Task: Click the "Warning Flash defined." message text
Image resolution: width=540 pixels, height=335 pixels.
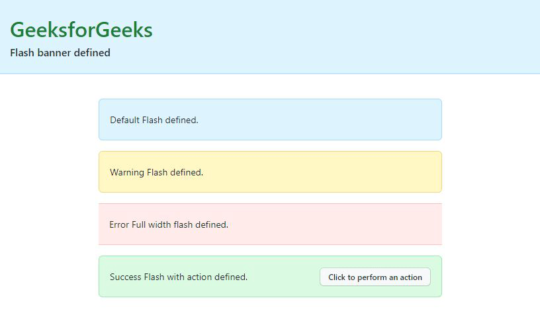Action: [156, 172]
